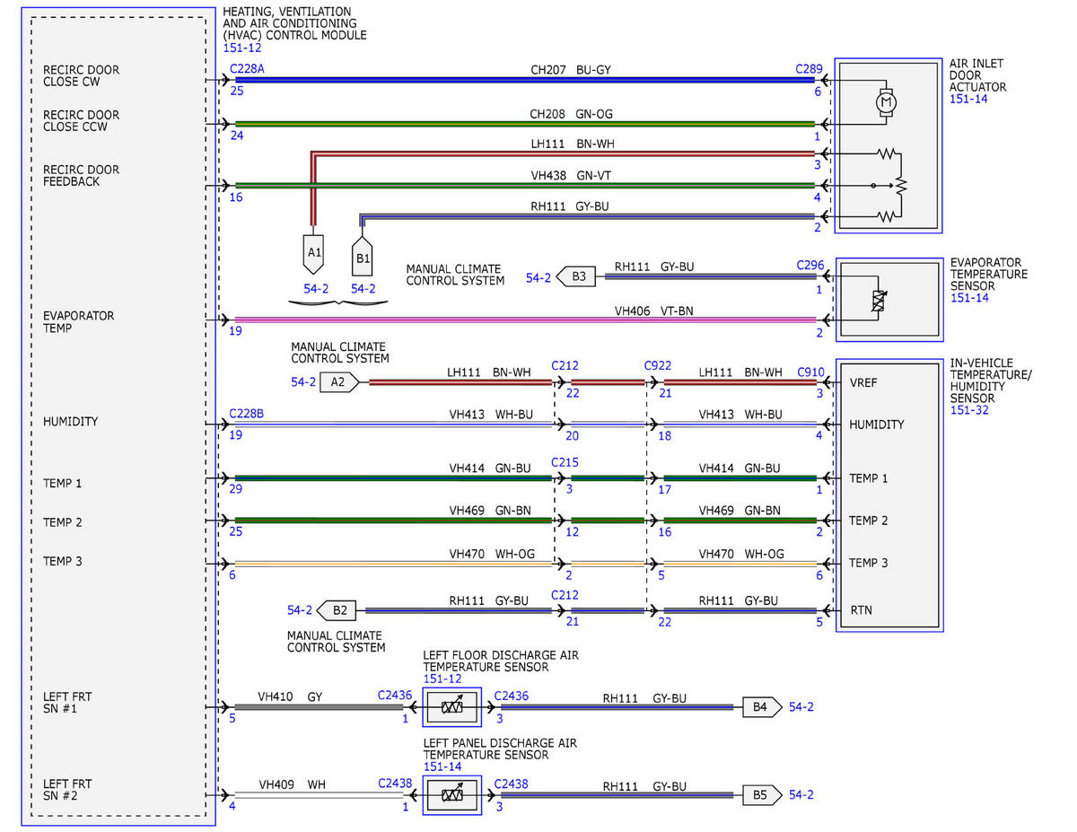Screen dimensions: 1077x832
Task: Select the Left Floor Discharge Air sensor symbol
Action: pos(452,707)
